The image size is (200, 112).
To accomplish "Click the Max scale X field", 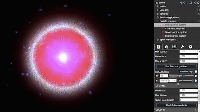I will 189,52.
